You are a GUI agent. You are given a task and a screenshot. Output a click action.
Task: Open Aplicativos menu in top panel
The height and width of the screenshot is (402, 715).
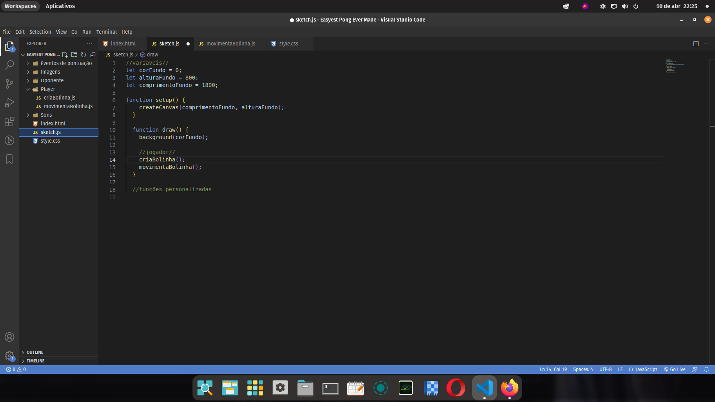(60, 6)
